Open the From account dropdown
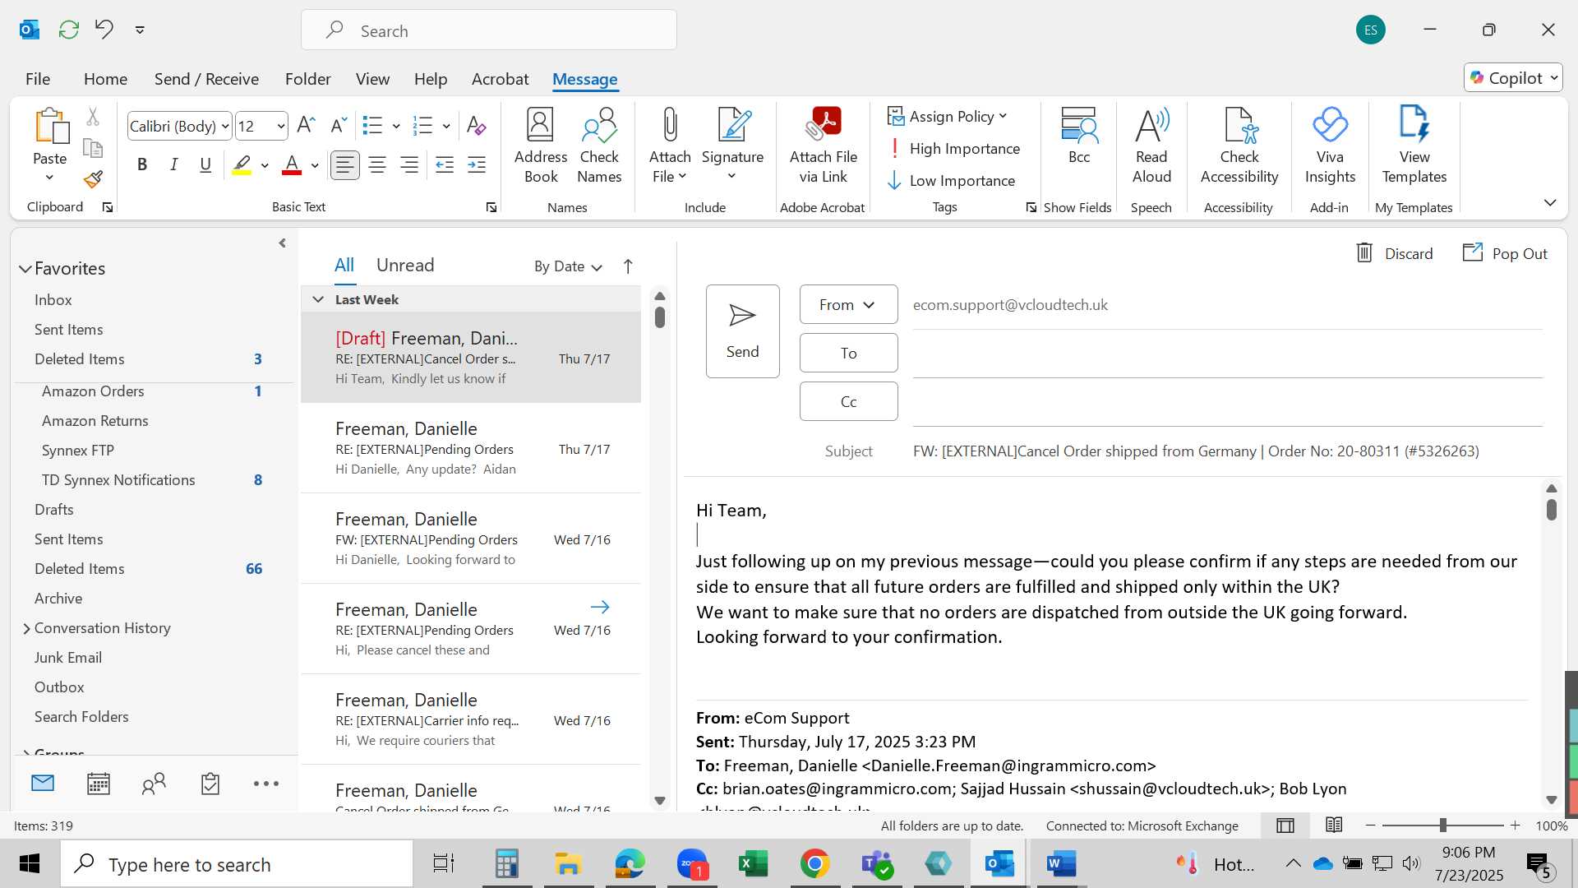 tap(848, 305)
